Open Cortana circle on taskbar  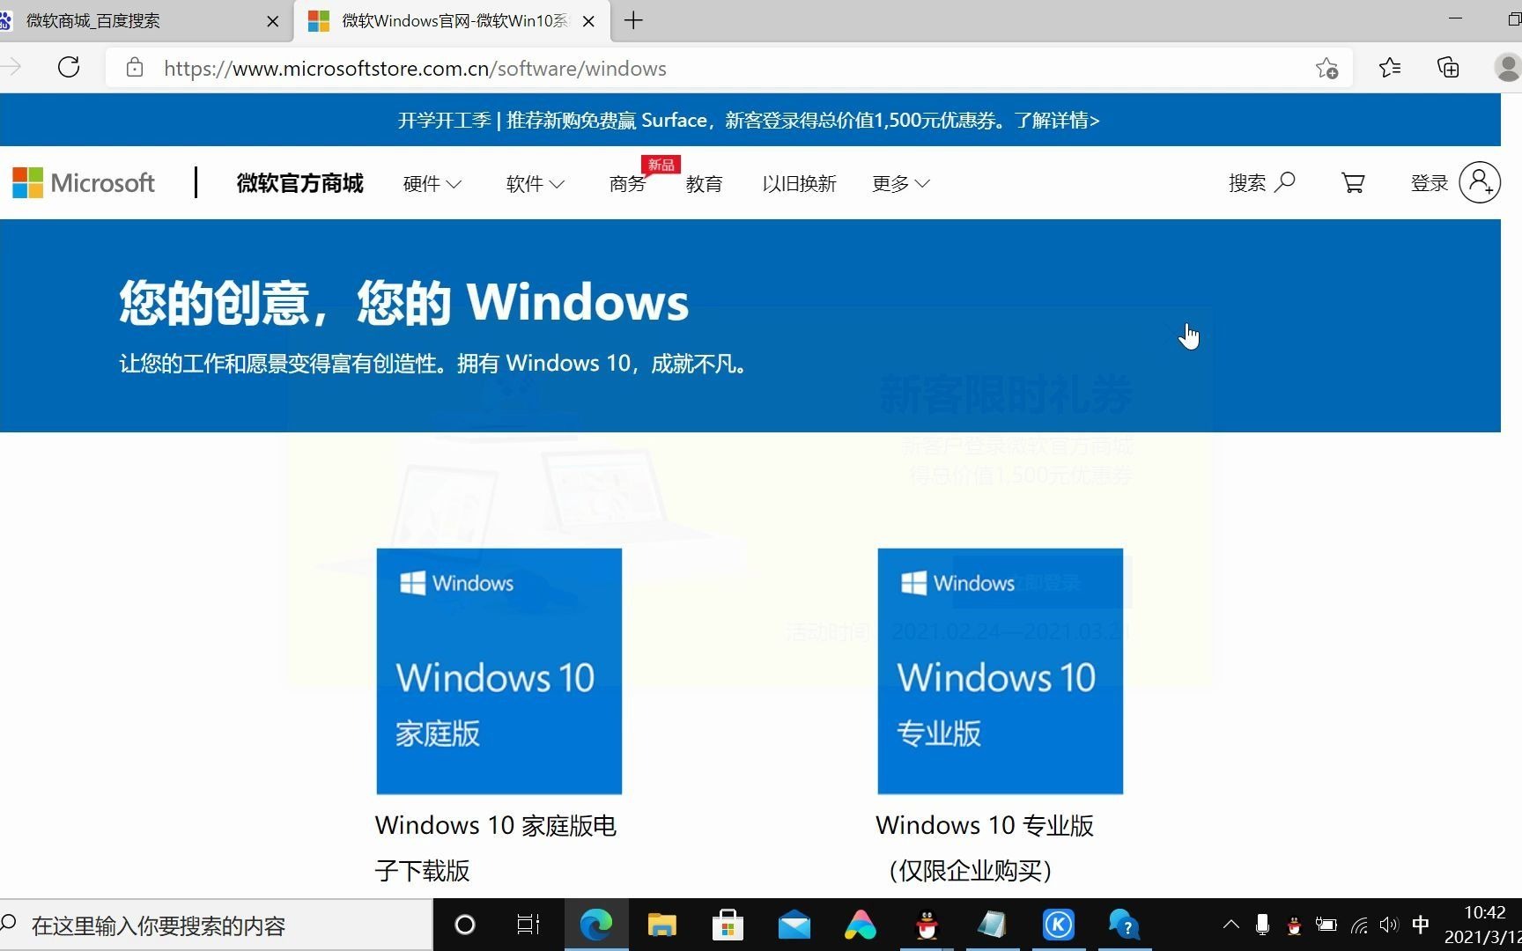pyautogui.click(x=465, y=925)
